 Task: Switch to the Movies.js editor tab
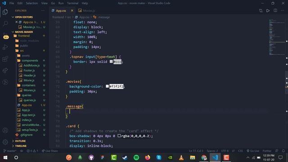(x=87, y=11)
